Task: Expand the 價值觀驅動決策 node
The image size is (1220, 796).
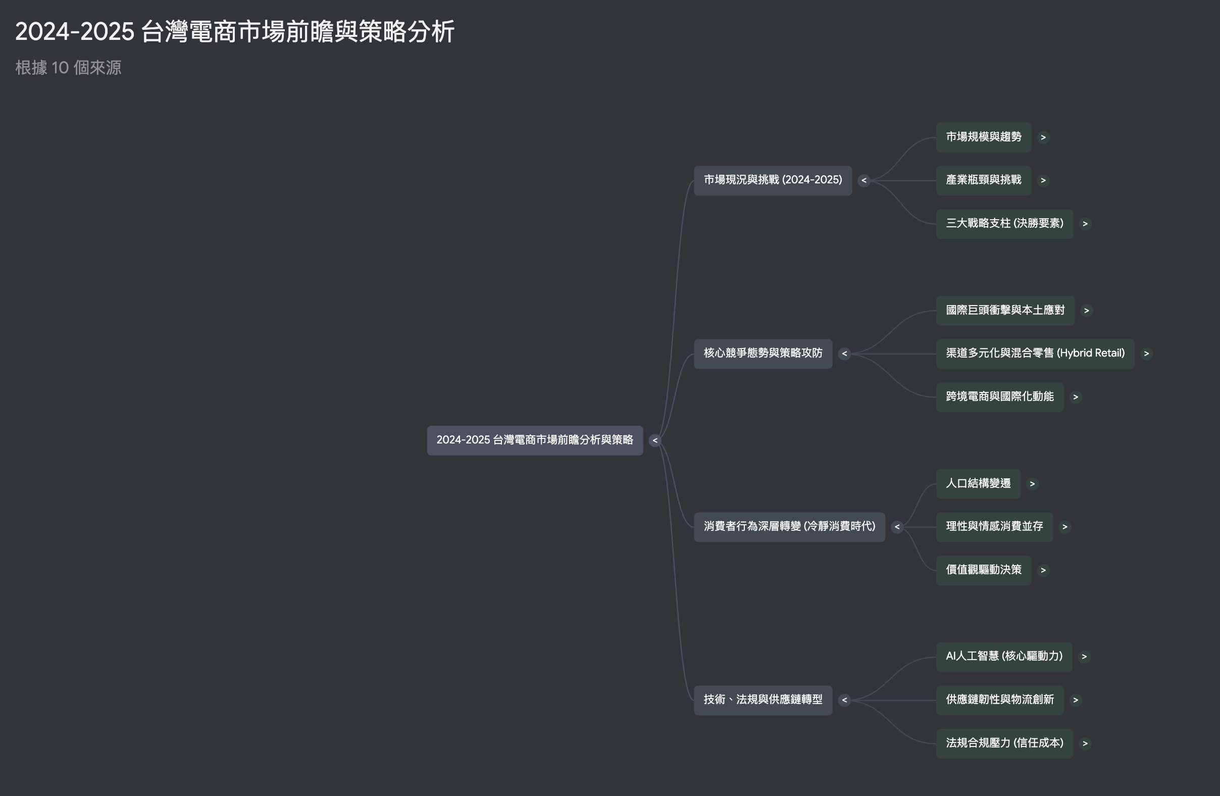Action: tap(1044, 570)
